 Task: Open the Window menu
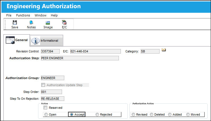pyautogui.click(x=40, y=15)
